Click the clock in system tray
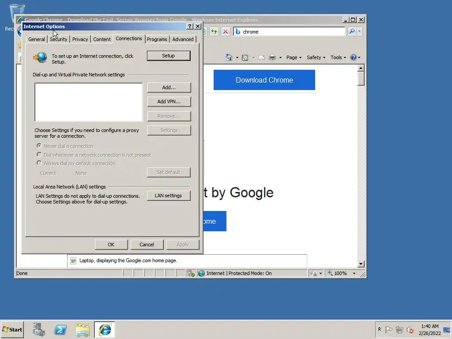The height and width of the screenshot is (339, 452). click(430, 329)
